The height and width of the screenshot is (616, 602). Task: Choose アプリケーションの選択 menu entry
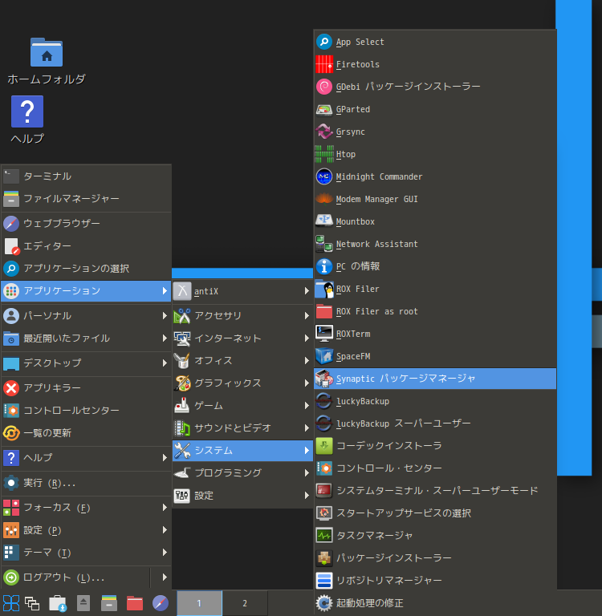click(x=86, y=269)
